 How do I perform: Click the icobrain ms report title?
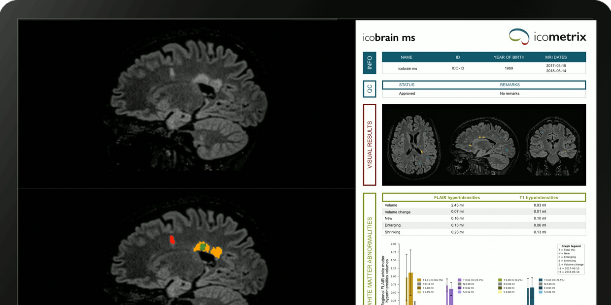[x=389, y=37]
